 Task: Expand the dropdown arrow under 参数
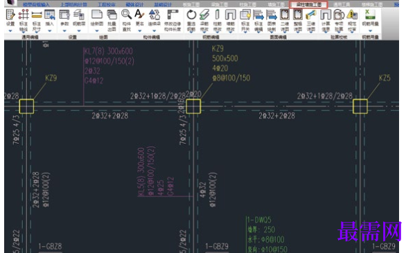(x=64, y=31)
